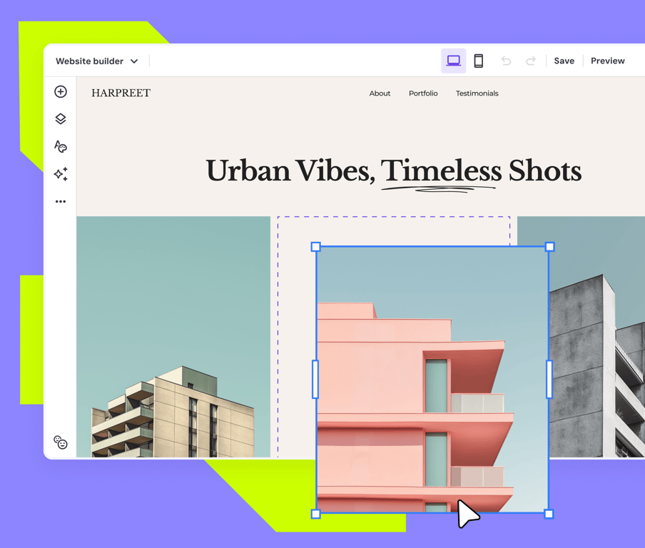This screenshot has height=548, width=645.
Task: Select the pink building image
Action: tap(432, 380)
